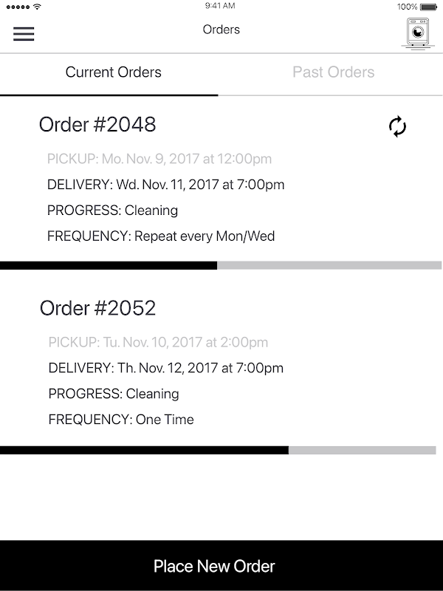443x591 pixels.
Task: Select pickup line Tu. Nov. 10, 2017
Action: pos(158,342)
